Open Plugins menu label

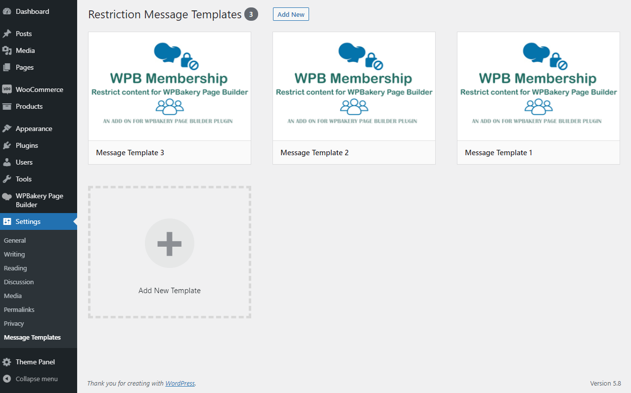pyautogui.click(x=27, y=145)
